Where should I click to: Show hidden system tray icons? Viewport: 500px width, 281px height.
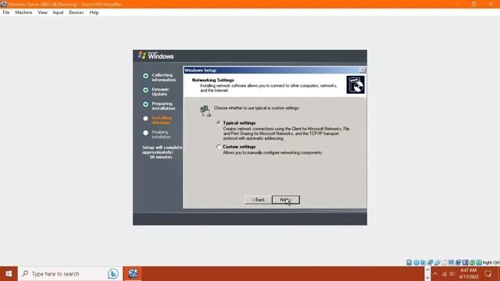[x=435, y=274]
